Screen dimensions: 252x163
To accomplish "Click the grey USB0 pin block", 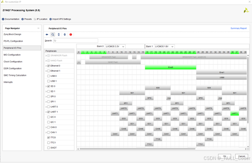I will coord(222,78).
